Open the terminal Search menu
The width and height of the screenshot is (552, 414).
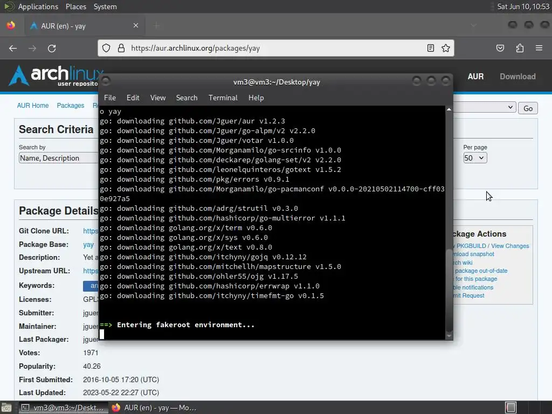click(x=187, y=98)
